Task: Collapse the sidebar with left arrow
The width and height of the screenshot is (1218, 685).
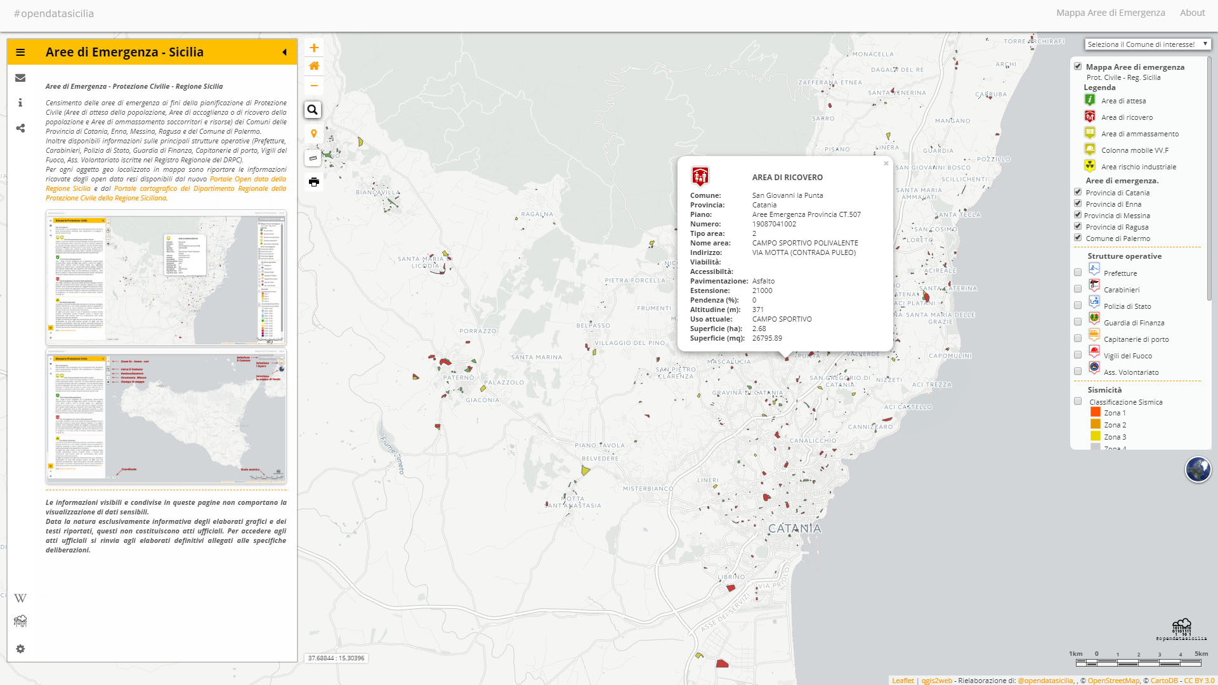Action: (284, 53)
